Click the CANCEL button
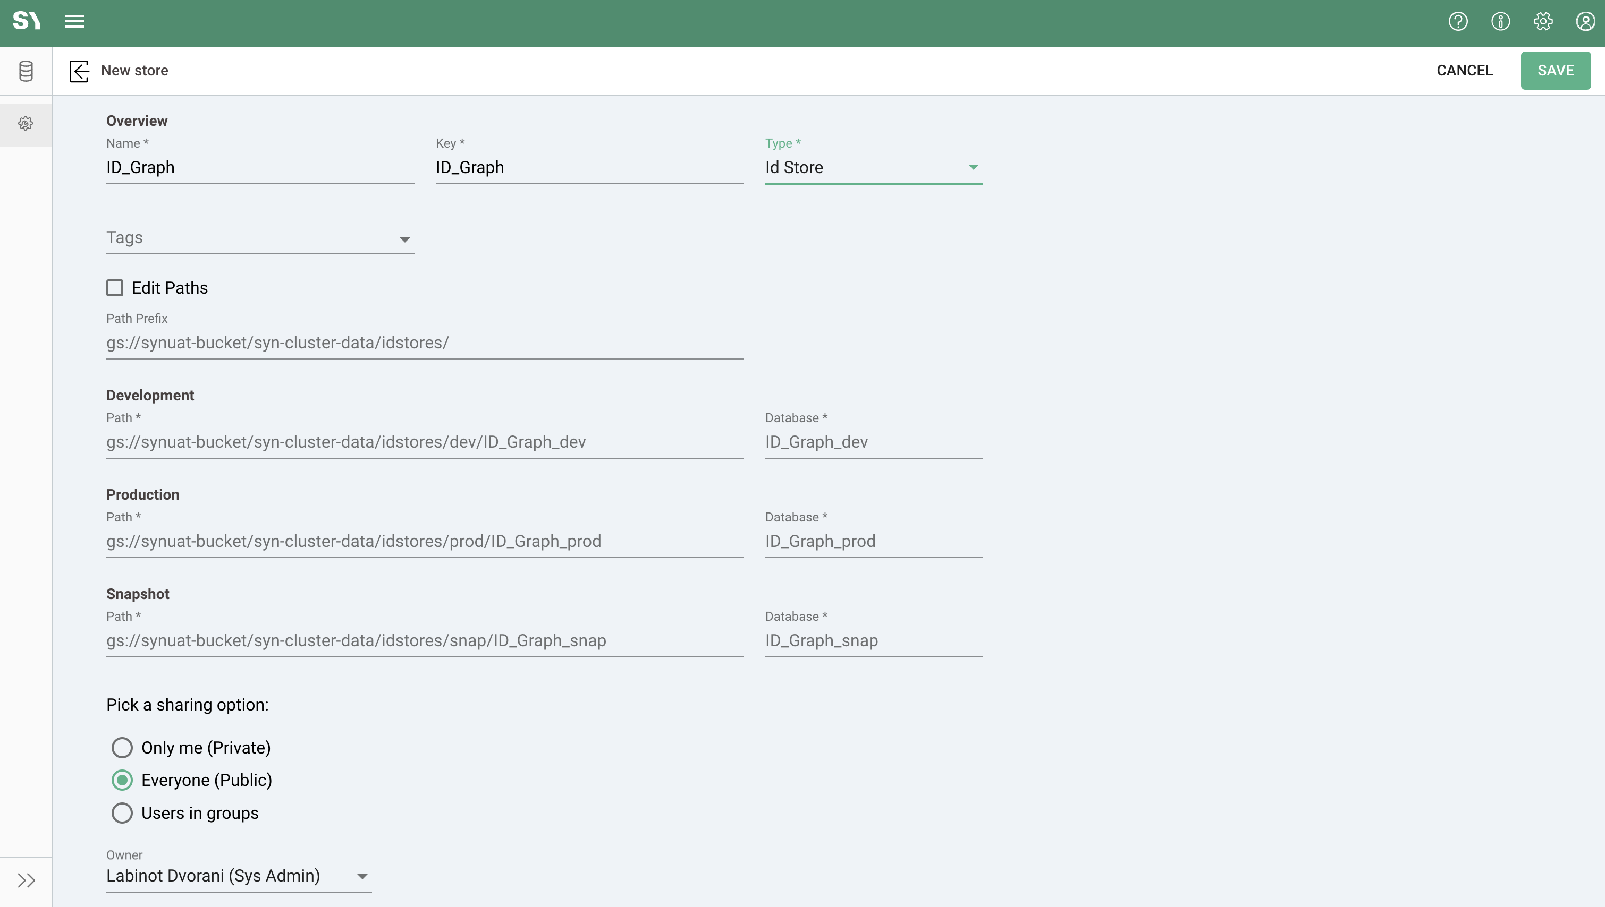The image size is (1605, 907). 1464,71
